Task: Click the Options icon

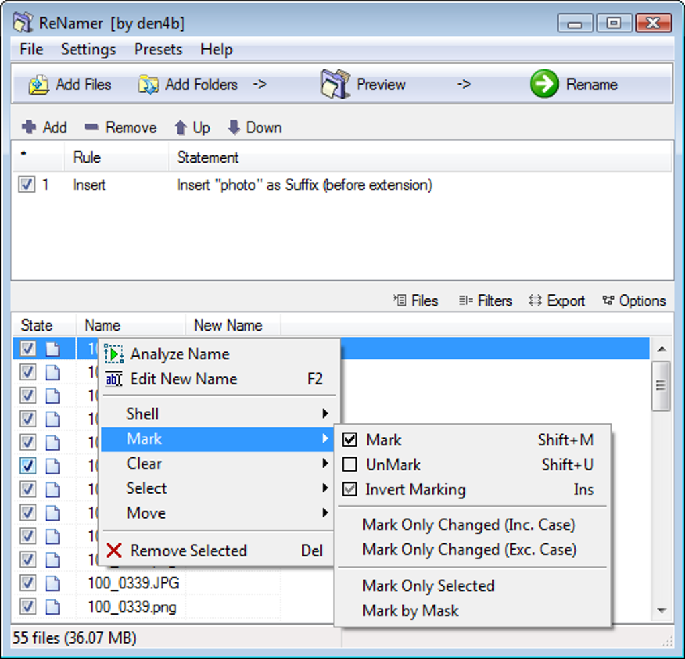Action: pos(608,300)
